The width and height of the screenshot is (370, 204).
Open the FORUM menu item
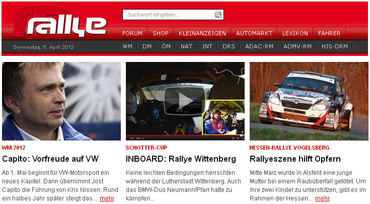coord(132,33)
